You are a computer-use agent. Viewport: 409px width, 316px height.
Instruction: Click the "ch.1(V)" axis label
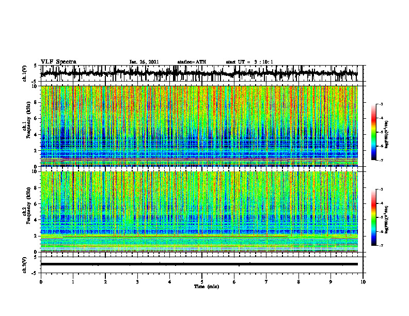pyautogui.click(x=25, y=73)
